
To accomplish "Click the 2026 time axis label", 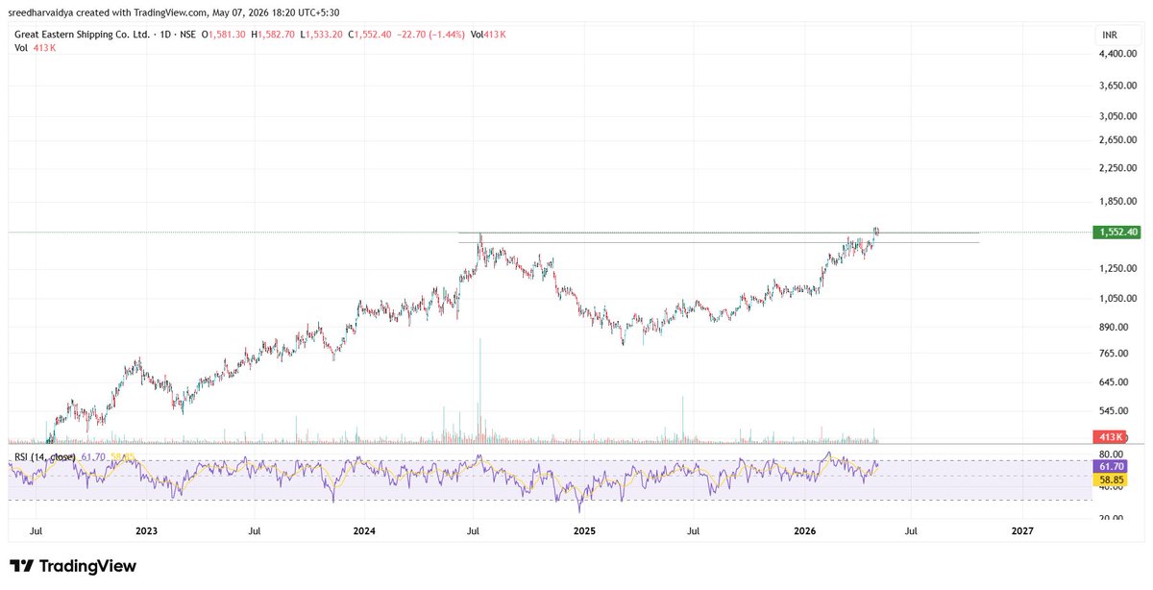I will (x=804, y=530).
